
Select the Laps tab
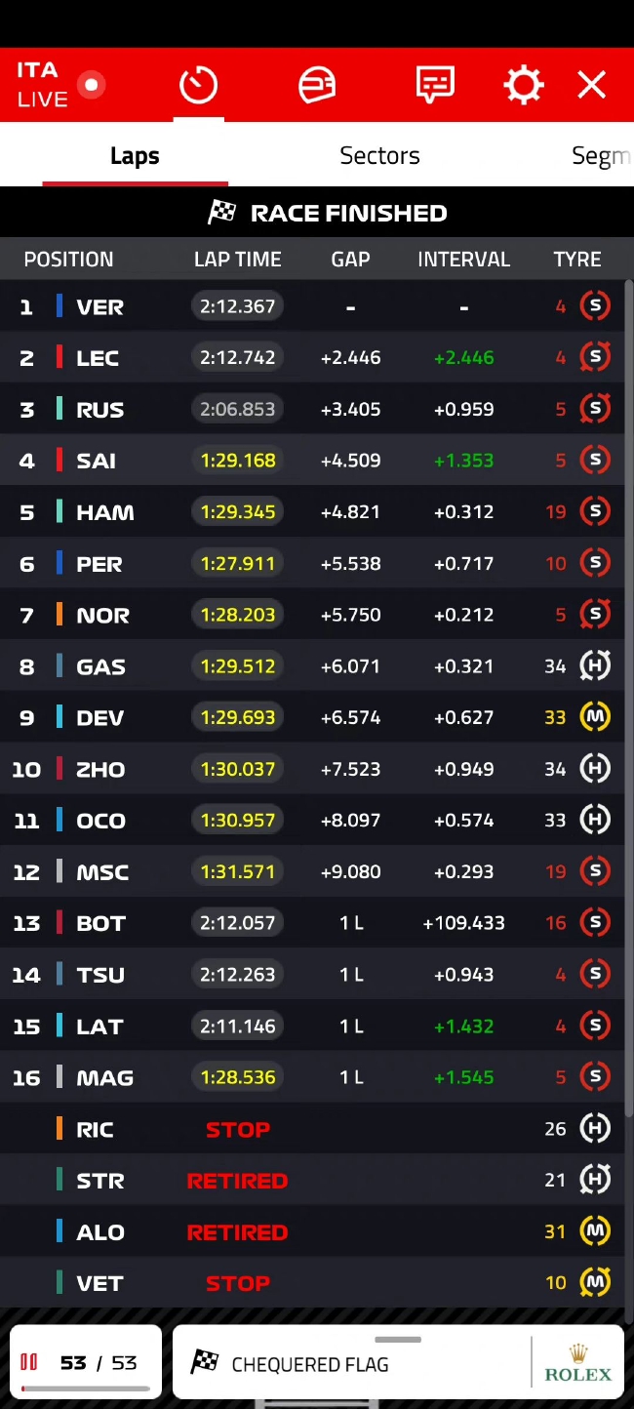pyautogui.click(x=135, y=156)
